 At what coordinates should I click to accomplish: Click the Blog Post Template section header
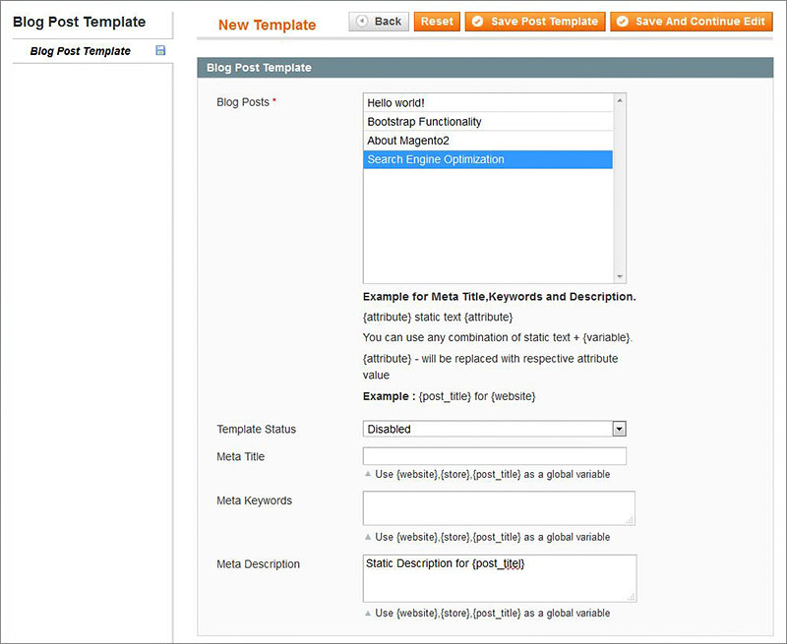point(485,68)
